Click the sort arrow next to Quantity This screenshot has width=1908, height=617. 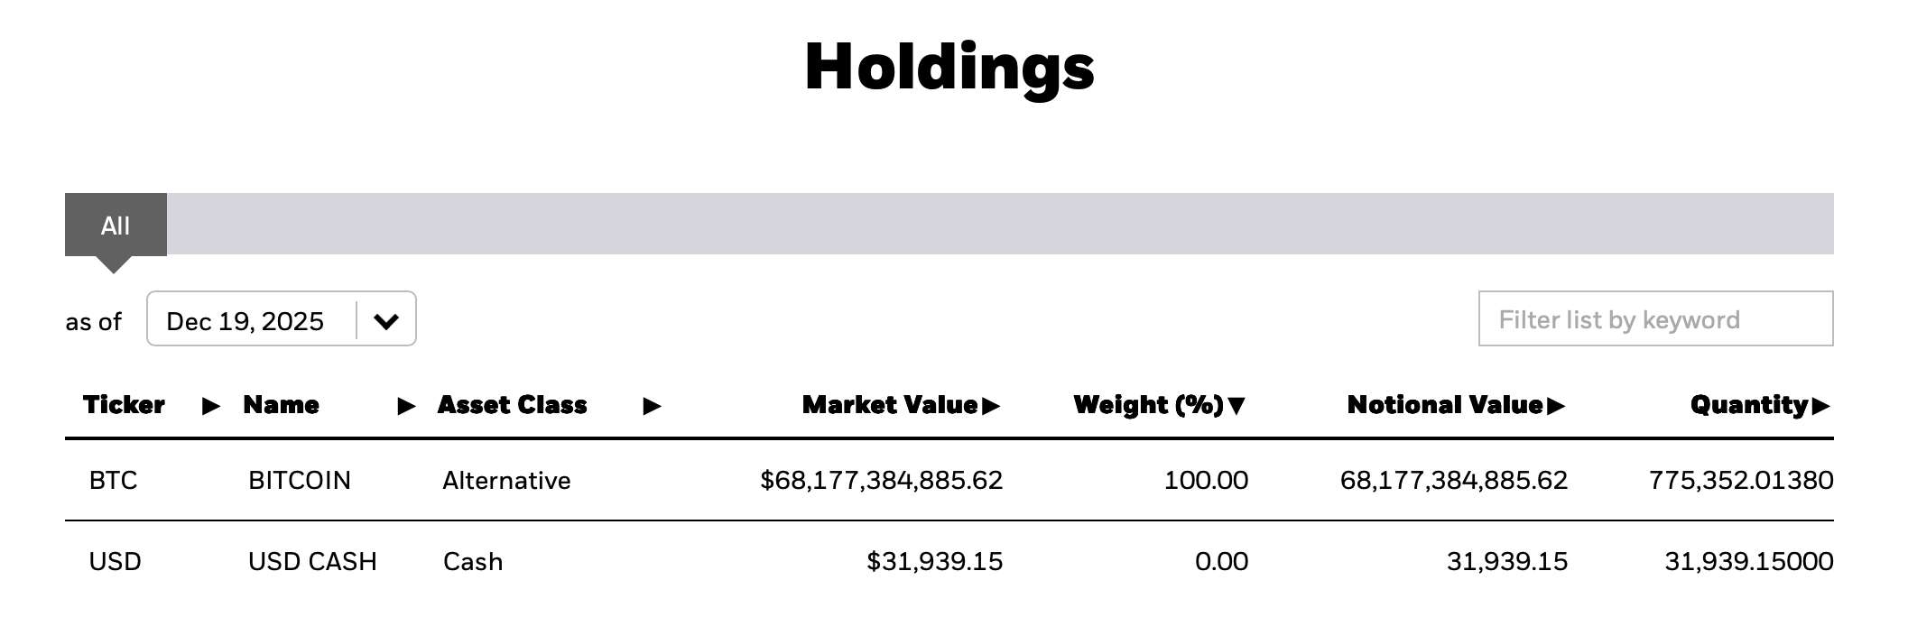point(1820,406)
